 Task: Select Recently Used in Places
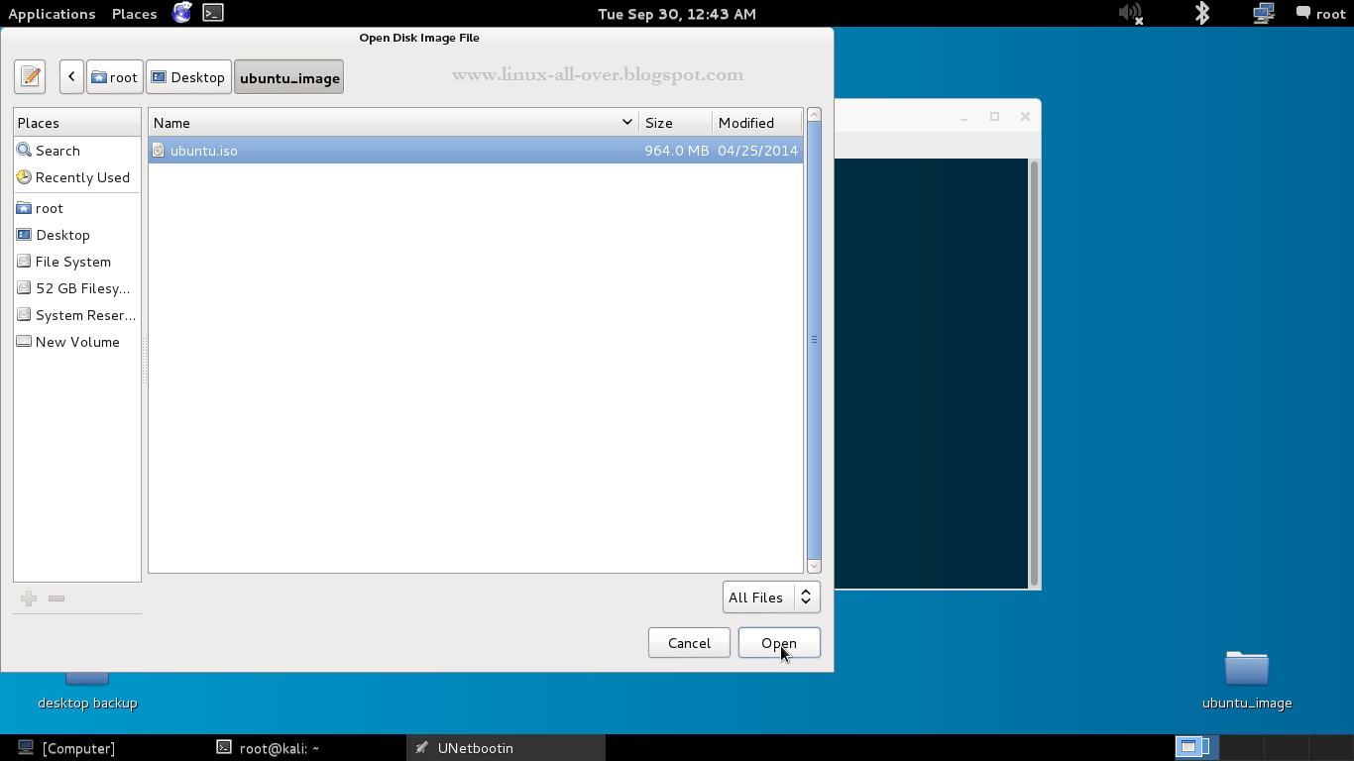(x=77, y=177)
